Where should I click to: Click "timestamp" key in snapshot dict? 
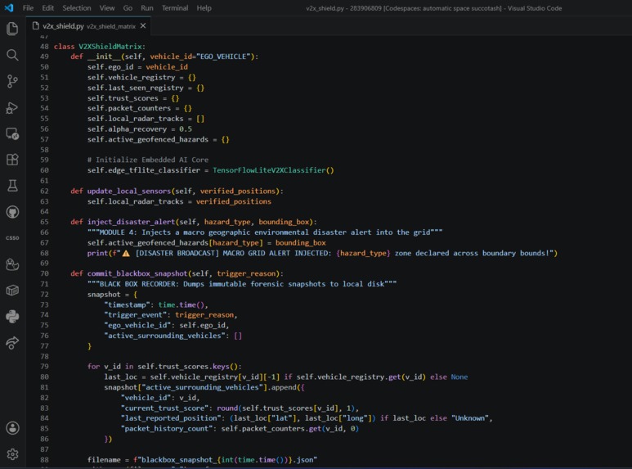[127, 304]
